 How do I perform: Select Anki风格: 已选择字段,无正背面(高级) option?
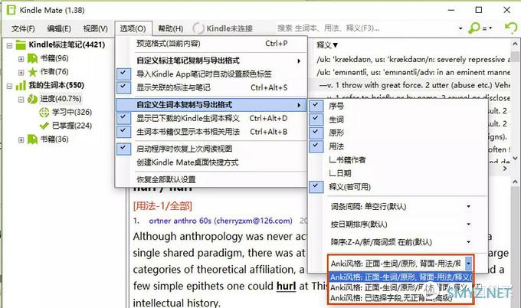click(x=401, y=298)
